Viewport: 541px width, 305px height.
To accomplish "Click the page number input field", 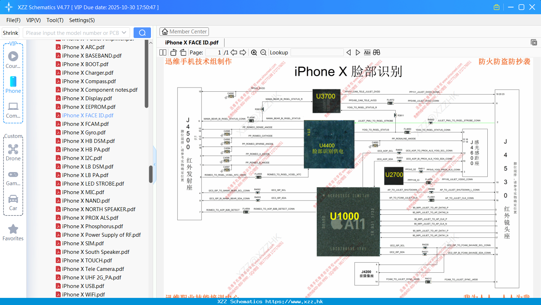I will (214, 53).
